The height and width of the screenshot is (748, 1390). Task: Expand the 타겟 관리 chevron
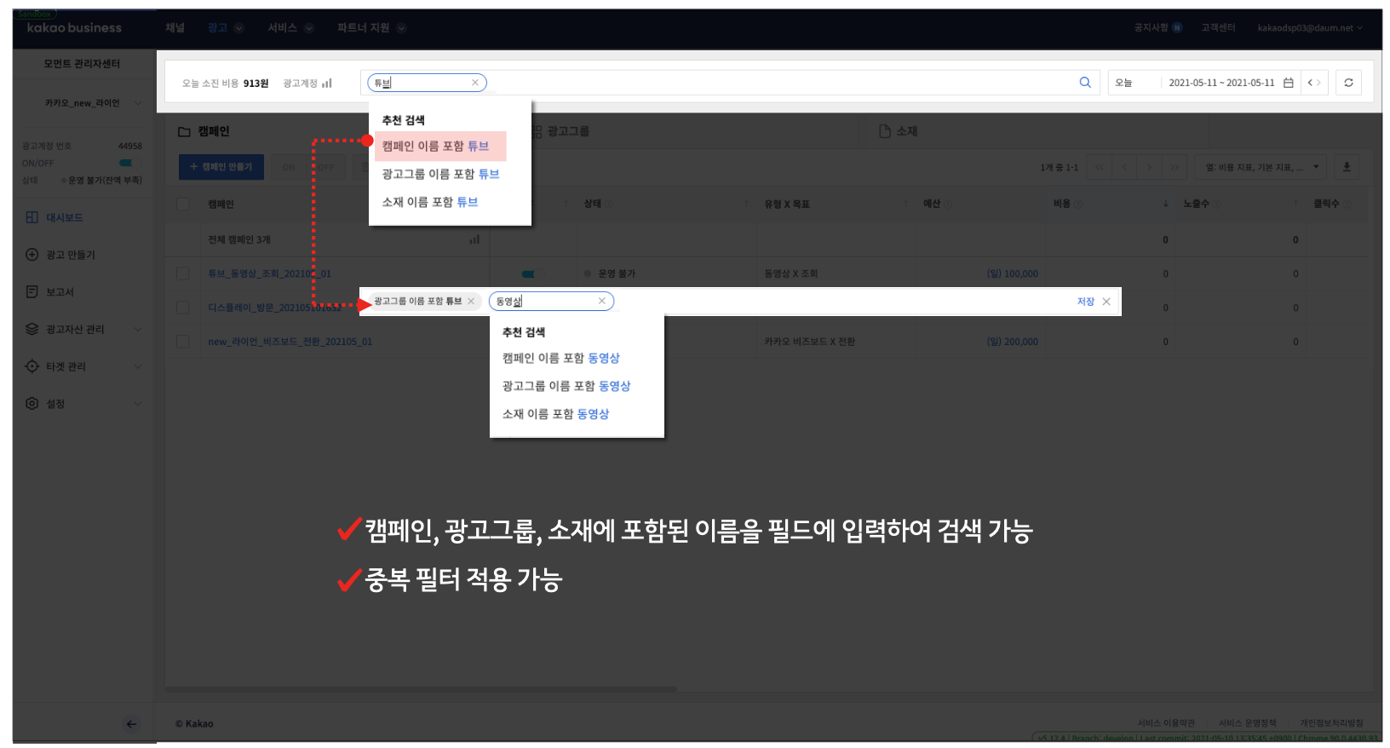[138, 366]
